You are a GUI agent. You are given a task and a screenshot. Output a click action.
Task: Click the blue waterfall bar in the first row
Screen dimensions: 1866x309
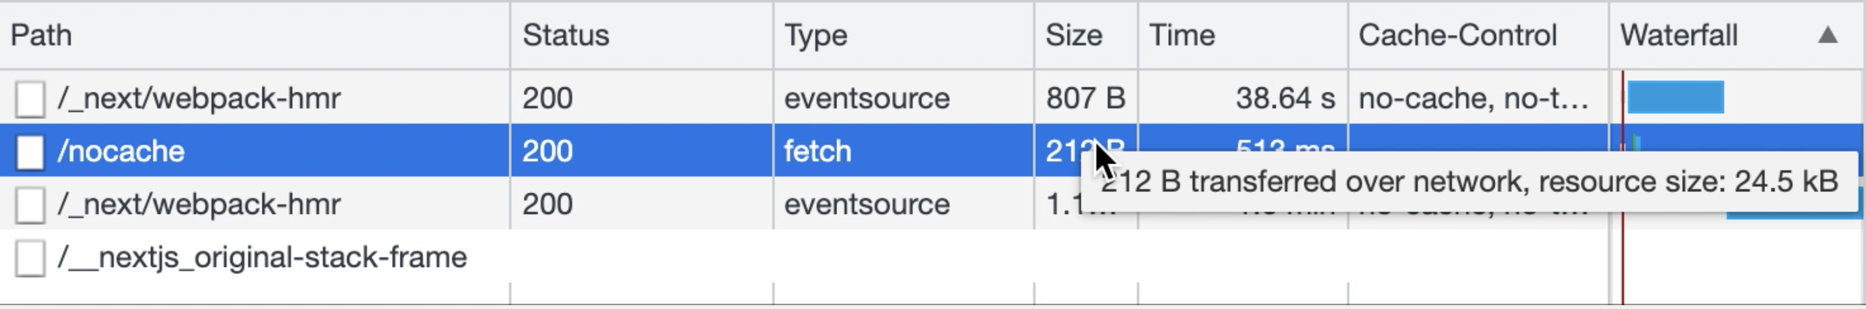coord(1675,98)
